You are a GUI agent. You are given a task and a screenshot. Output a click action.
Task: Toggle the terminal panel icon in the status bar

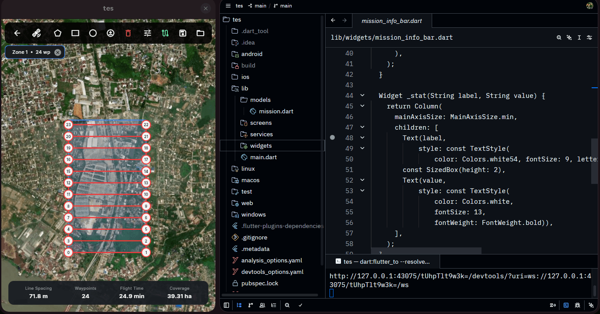click(566, 305)
